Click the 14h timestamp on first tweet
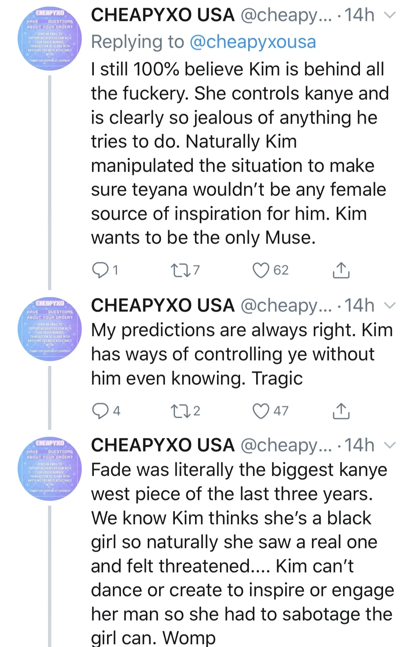Viewport: 412px width, 647px height. click(x=359, y=15)
